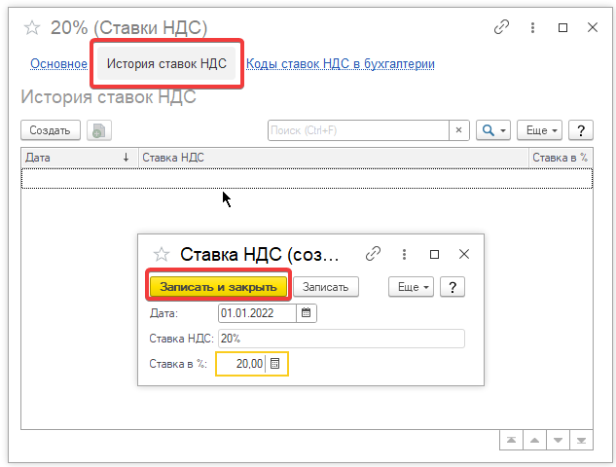The width and height of the screenshot is (616, 467).
Task: Close the 20% (Ставки НДС) window
Action: click(592, 27)
